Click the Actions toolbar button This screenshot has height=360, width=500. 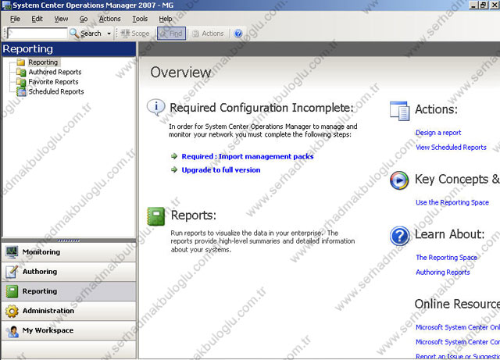[x=208, y=33]
